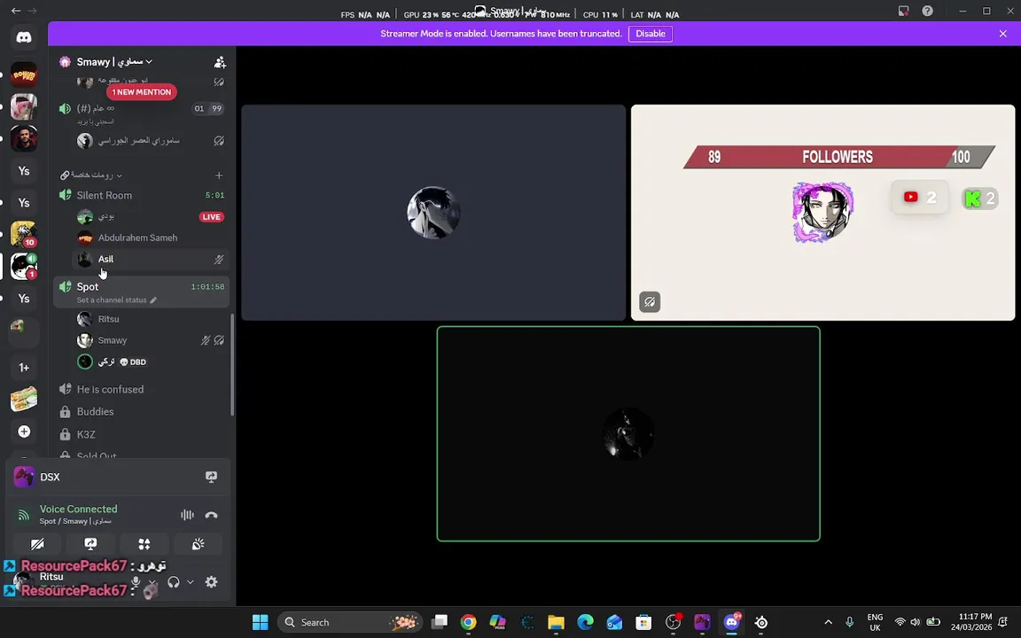Select user Ritsu in Spot channel
1021x638 pixels.
click(151, 319)
